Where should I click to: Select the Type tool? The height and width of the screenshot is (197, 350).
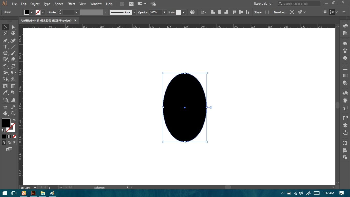pyautogui.click(x=5, y=47)
